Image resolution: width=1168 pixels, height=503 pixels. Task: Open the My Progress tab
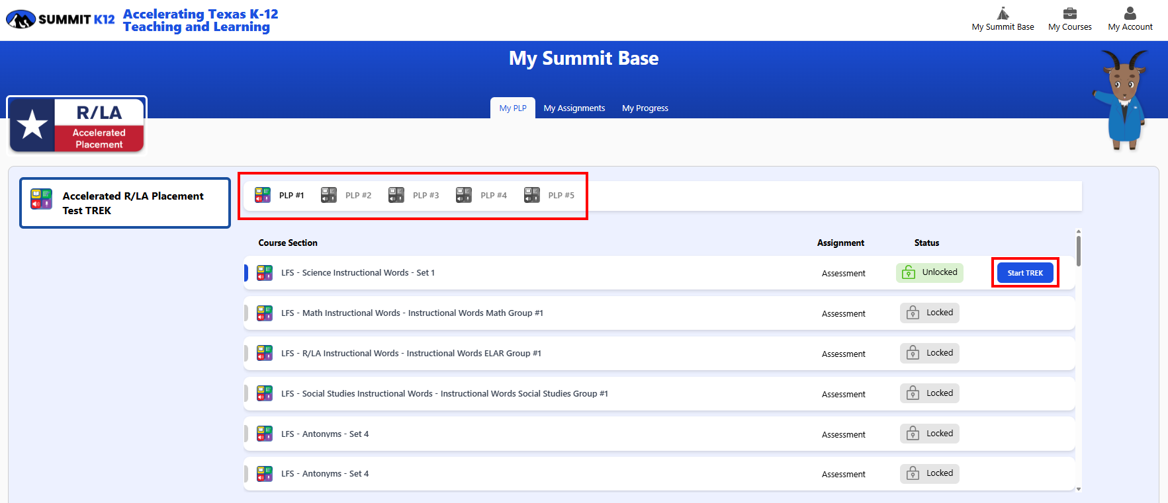click(645, 108)
